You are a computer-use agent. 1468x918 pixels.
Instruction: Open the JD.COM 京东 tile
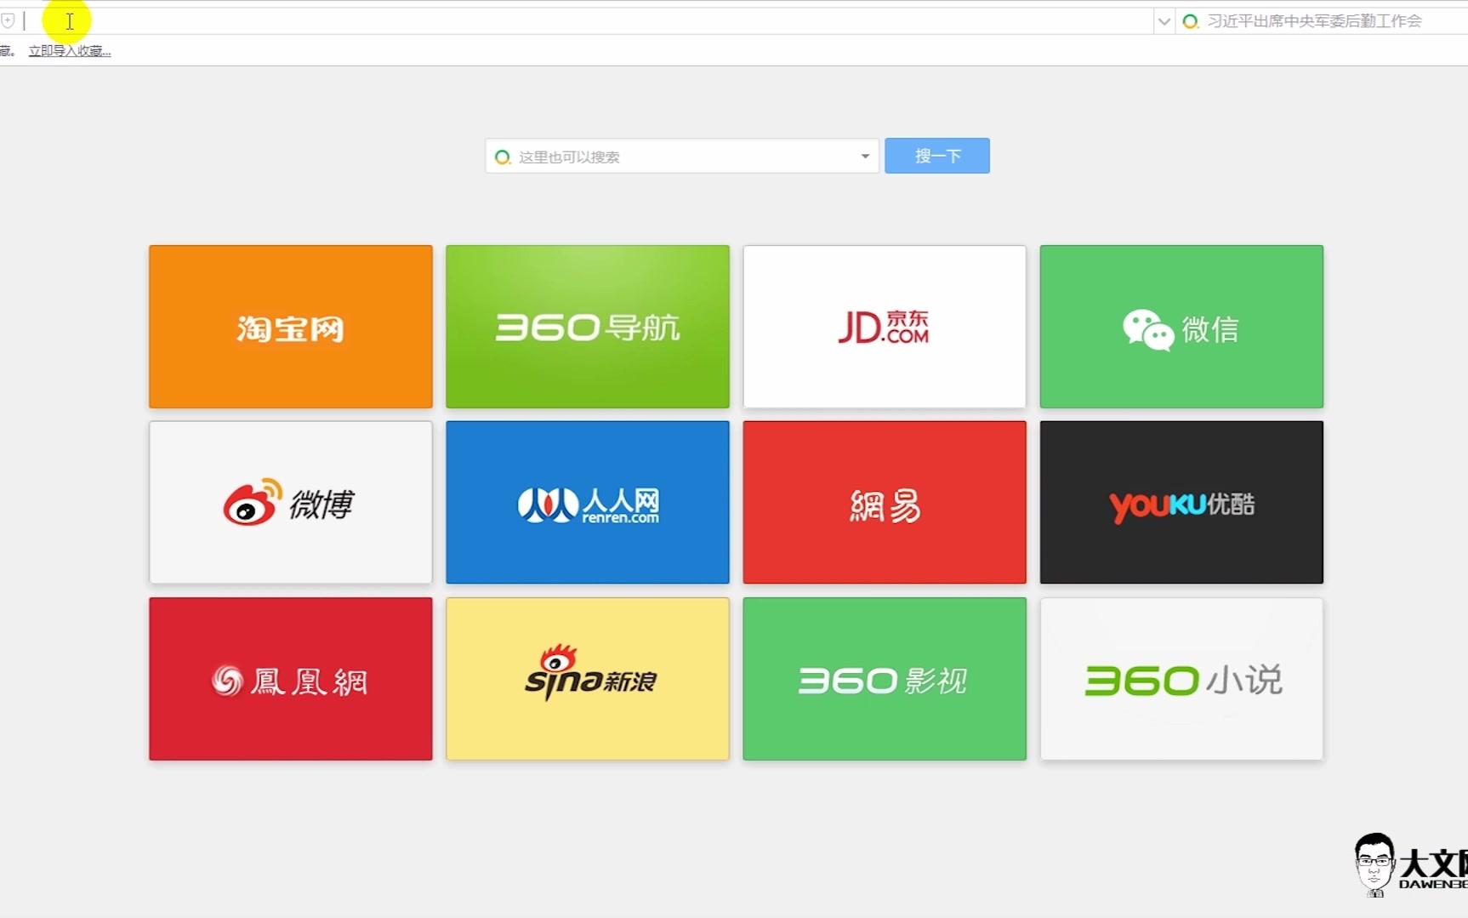[x=885, y=327]
